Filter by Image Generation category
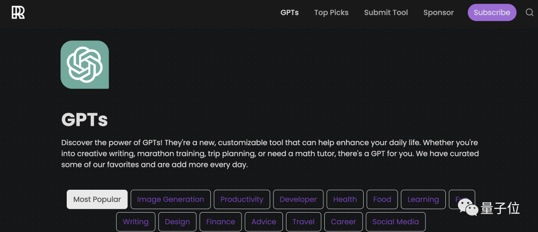 pyautogui.click(x=170, y=200)
